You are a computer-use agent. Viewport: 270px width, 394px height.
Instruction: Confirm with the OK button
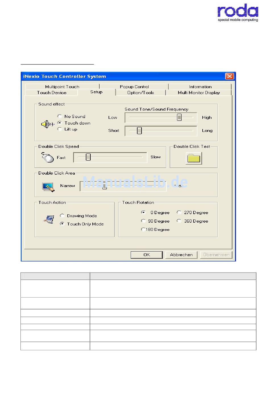coord(147,255)
